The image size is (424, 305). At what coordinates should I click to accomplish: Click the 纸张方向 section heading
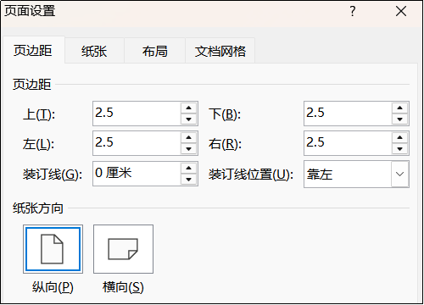(38, 208)
